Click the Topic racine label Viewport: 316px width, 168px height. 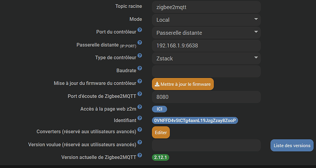[x=129, y=6]
